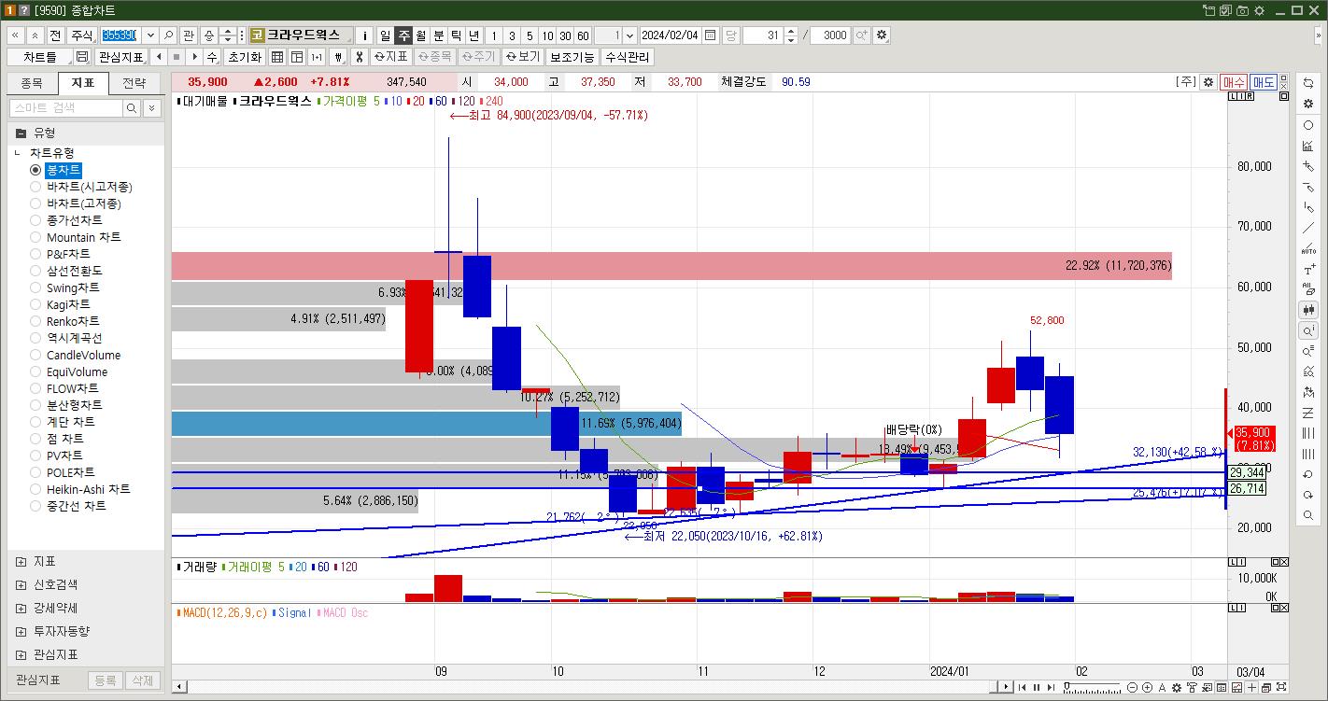The image size is (1328, 701).
Task: Open the calendar picker beside 2024/02/04
Action: (x=711, y=35)
